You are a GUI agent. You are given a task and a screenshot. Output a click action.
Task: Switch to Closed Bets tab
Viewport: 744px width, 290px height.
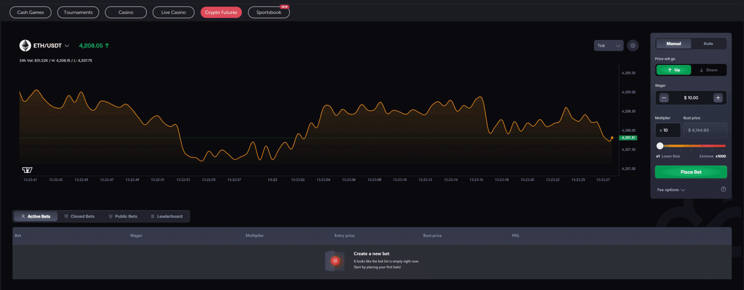[79, 216]
